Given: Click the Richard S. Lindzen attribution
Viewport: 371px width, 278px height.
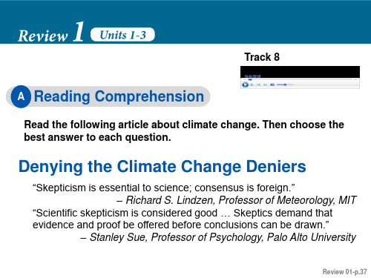Looking at the screenshot, I should click(236, 200).
